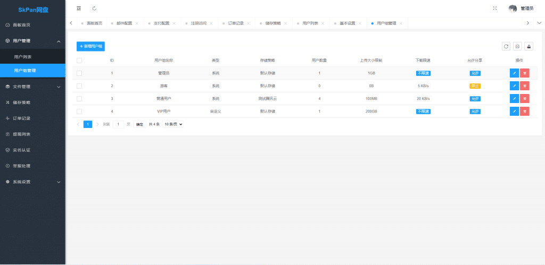The image size is (545, 265).
Task: Switch to the 面板首页 tab
Action: pos(92,23)
